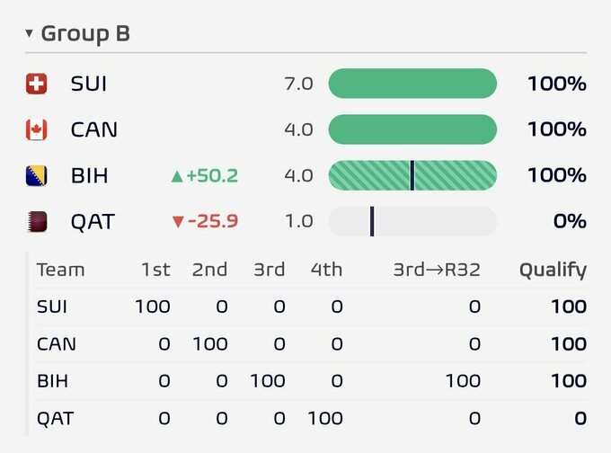Click the CAN qualification progress bar
Viewport: 611px width, 453px height.
click(412, 129)
